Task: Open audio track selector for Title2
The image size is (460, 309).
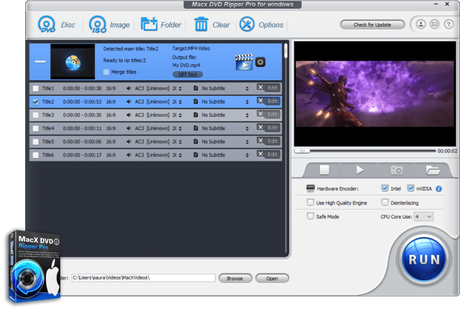Action: point(180,102)
